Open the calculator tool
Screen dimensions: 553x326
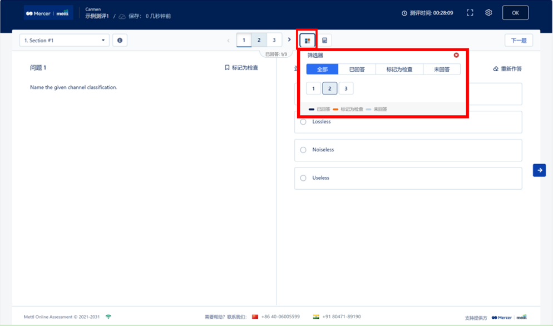(325, 41)
